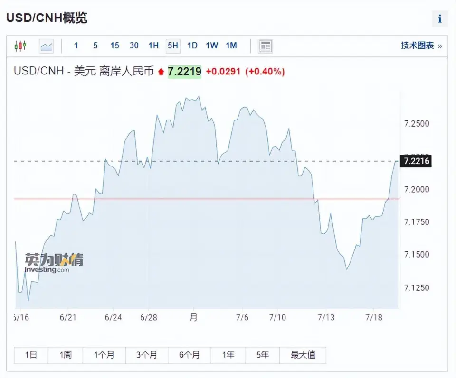Select the highlighted 5H interval

point(172,46)
